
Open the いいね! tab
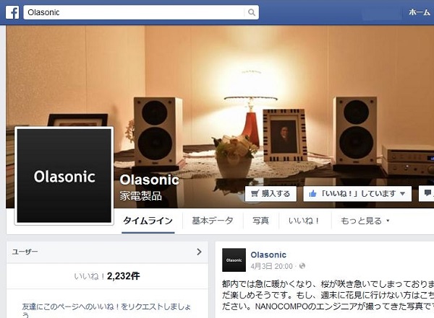click(x=304, y=221)
